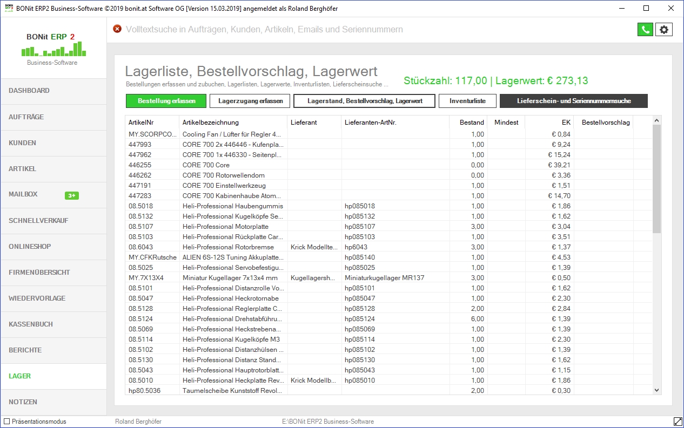Sort by EK column header
Image resolution: width=684 pixels, height=428 pixels.
(549, 123)
